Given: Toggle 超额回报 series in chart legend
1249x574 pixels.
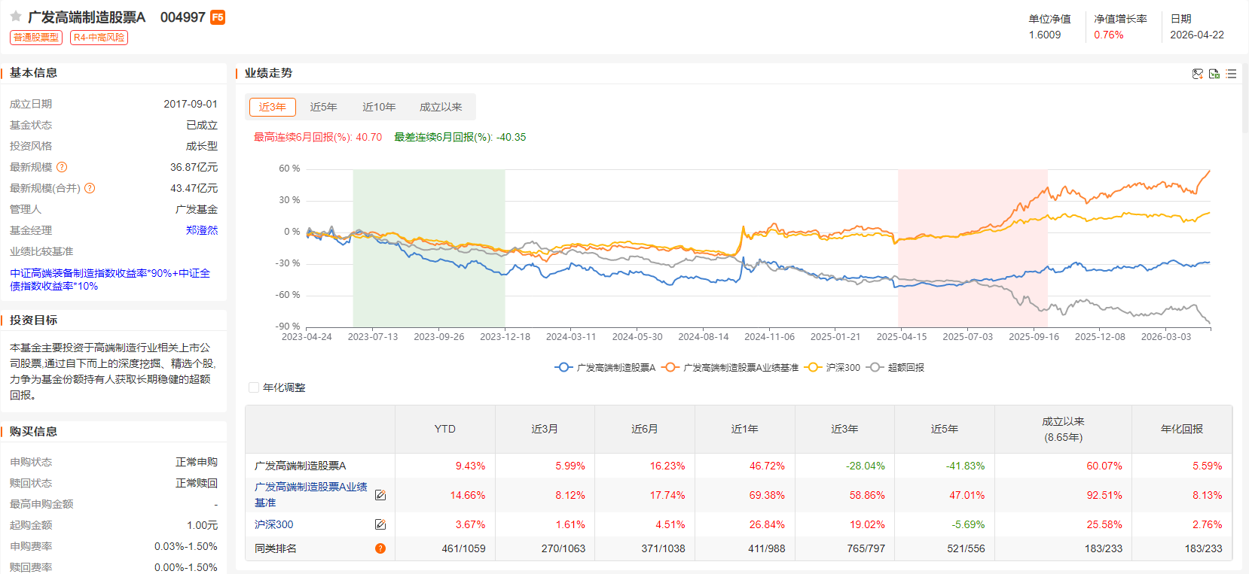Looking at the screenshot, I should pyautogui.click(x=896, y=368).
